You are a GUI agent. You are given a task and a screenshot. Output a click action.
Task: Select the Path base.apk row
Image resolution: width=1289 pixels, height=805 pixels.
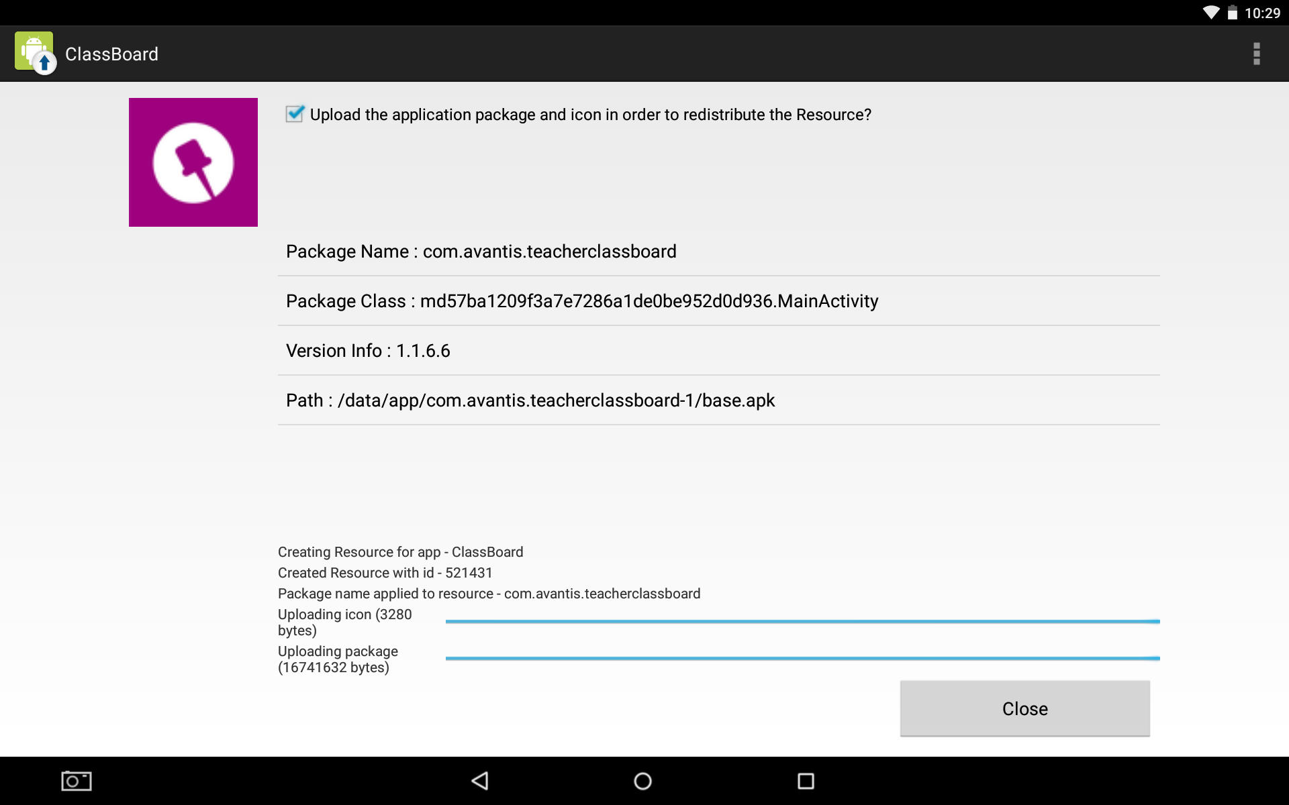pyautogui.click(x=718, y=400)
